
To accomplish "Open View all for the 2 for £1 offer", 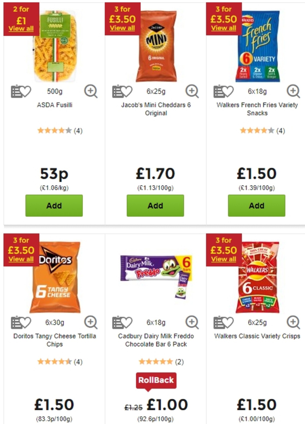I will (22, 28).
